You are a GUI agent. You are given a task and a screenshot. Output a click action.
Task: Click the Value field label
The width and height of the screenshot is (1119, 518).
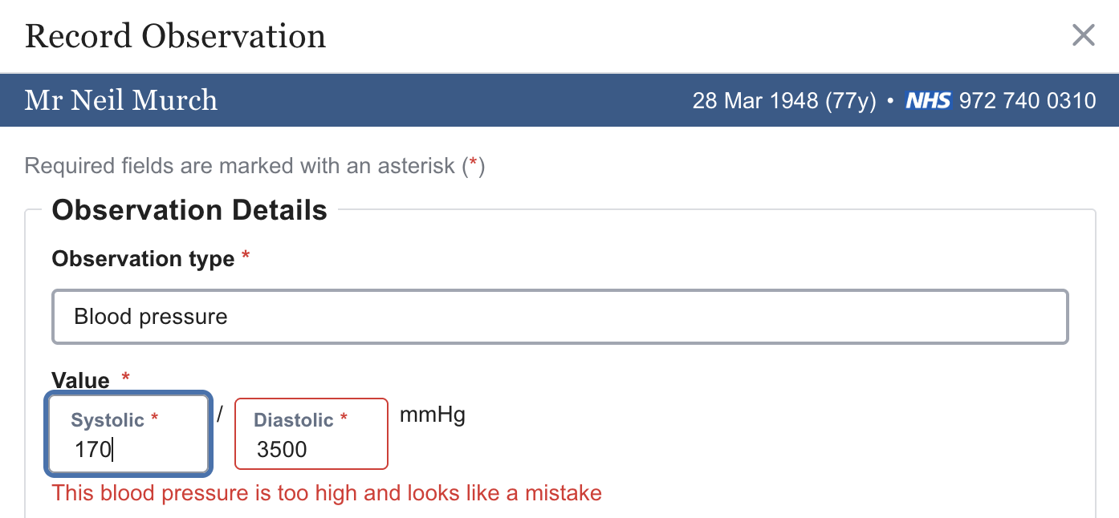80,379
